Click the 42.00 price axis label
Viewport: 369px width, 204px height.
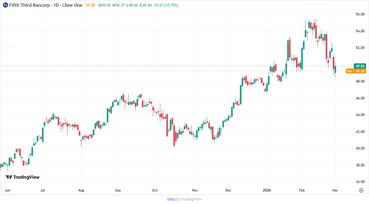tap(360, 131)
